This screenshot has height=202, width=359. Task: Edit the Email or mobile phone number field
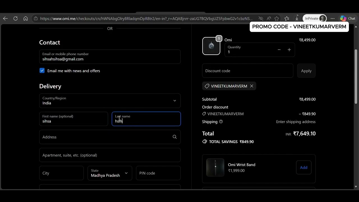[110, 57]
